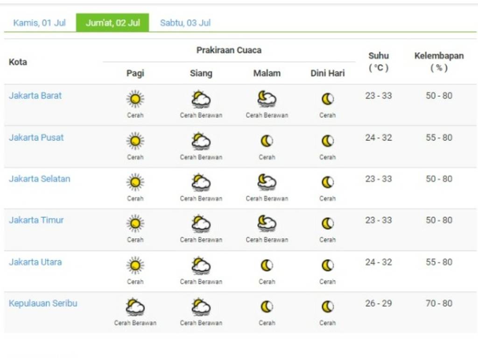Open the Jakarta Selatan link
478x358 pixels.
coord(40,179)
